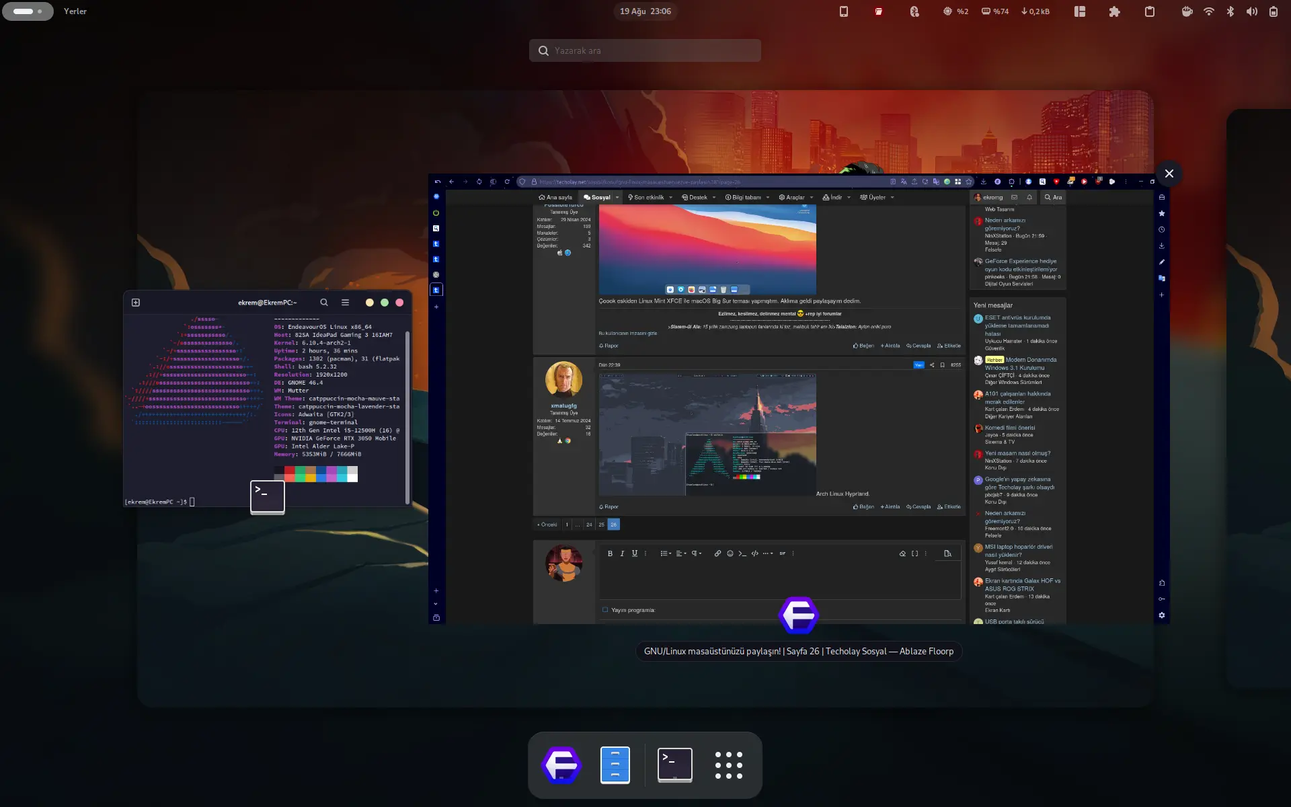This screenshot has height=807, width=1291.
Task: Open the 'Komedi filmi önerisi' thread link
Action: point(1010,428)
